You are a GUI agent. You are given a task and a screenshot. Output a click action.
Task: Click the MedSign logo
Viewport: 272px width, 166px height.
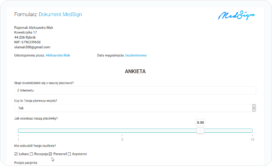(x=236, y=15)
